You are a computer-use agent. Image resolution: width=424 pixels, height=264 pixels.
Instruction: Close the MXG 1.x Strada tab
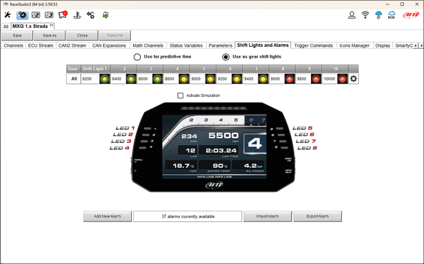[52, 25]
